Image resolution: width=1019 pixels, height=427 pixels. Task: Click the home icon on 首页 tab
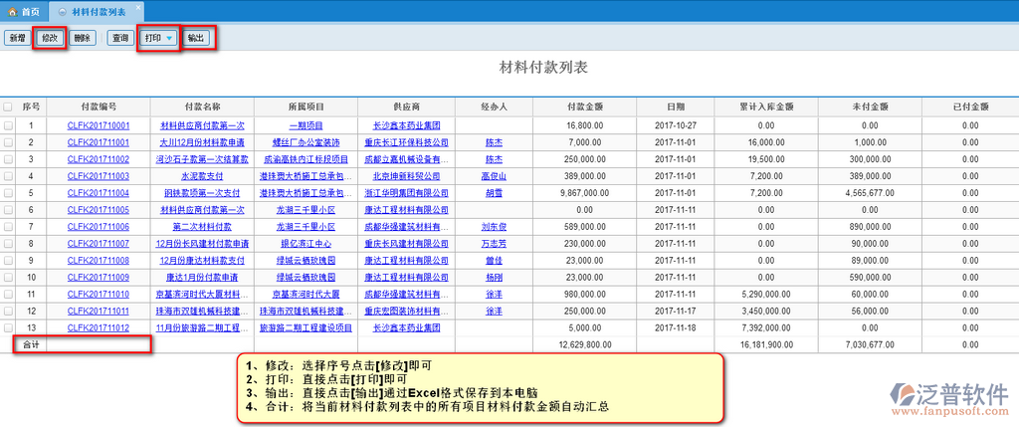tap(12, 12)
